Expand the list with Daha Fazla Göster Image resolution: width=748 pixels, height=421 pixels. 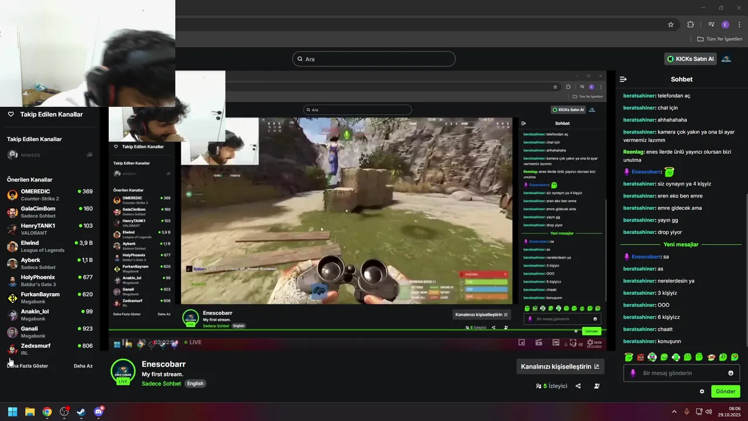pyautogui.click(x=27, y=365)
